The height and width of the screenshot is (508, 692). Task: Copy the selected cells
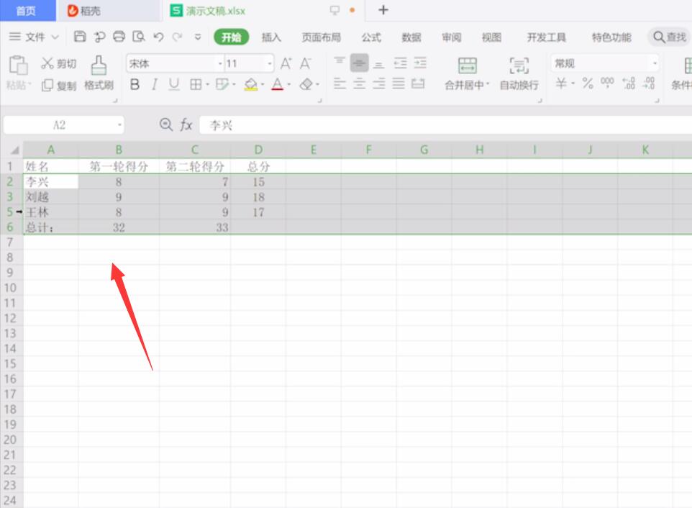(59, 85)
